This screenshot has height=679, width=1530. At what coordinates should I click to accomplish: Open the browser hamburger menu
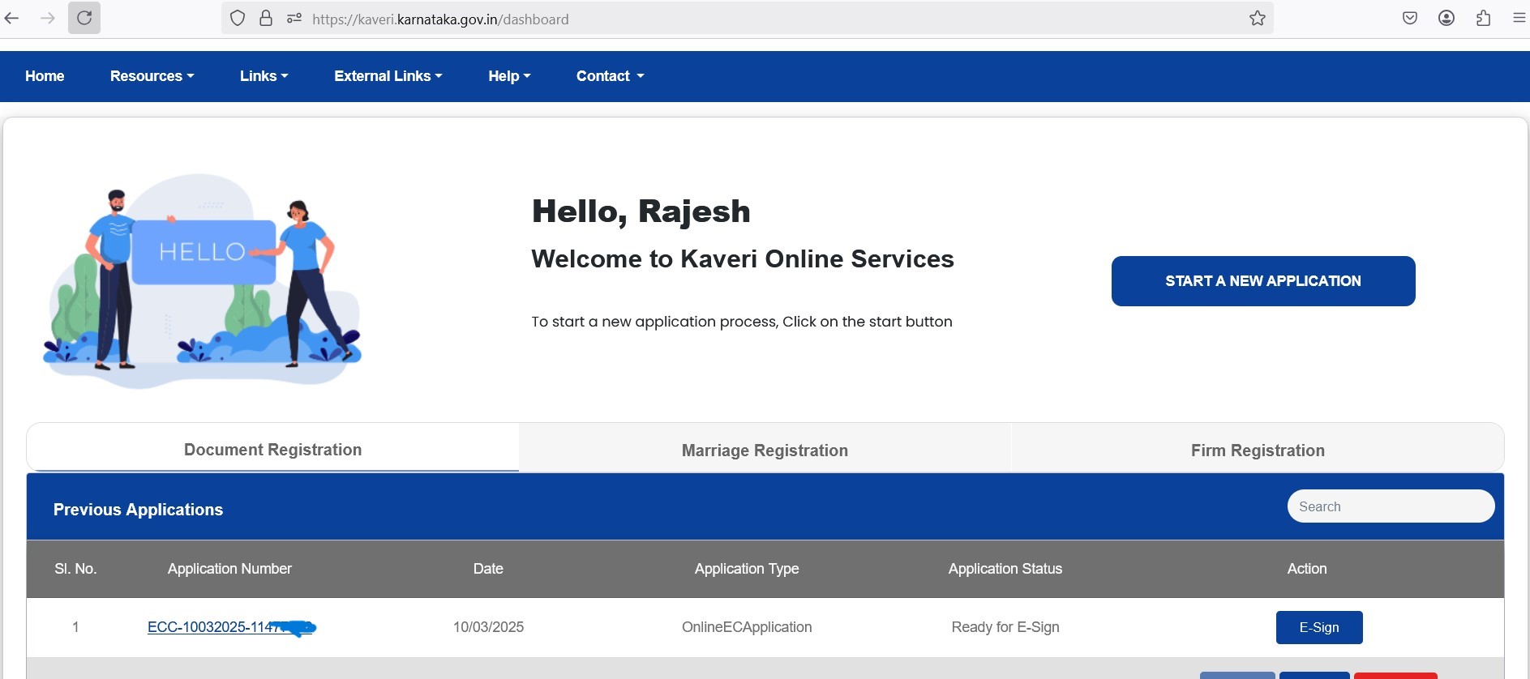click(1519, 18)
